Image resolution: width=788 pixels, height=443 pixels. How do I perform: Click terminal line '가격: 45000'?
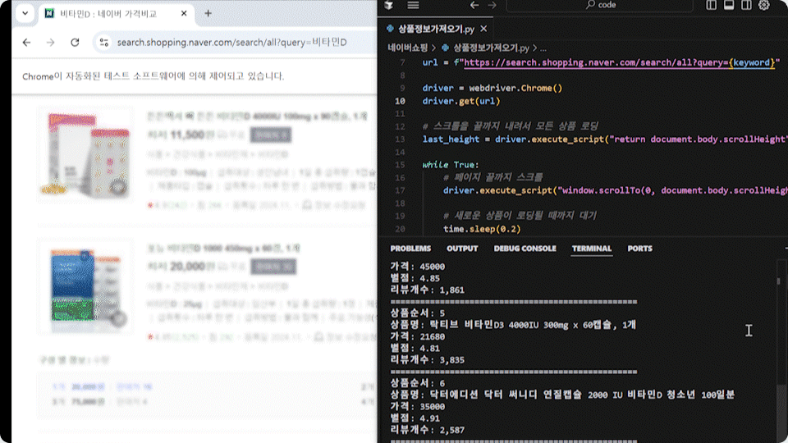click(x=418, y=267)
